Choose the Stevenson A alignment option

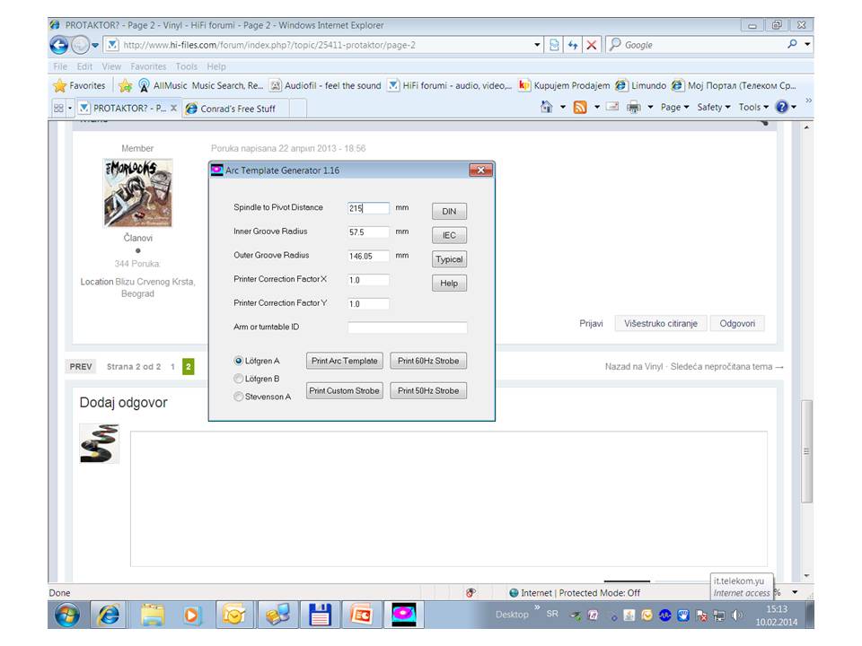(239, 397)
